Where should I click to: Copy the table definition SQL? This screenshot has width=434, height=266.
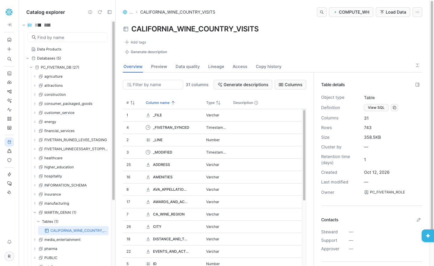tap(394, 108)
